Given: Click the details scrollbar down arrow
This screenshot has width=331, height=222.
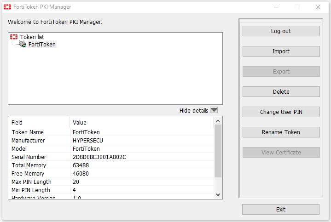Looking at the screenshot, I should [x=218, y=195].
